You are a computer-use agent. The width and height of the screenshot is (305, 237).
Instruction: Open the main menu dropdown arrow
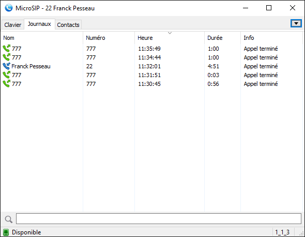[296, 24]
